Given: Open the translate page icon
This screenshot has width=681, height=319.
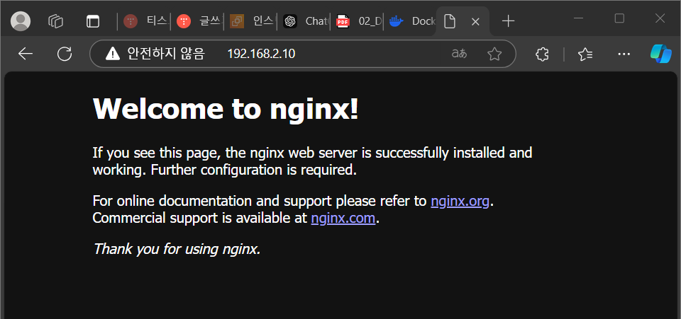Looking at the screenshot, I should click(459, 54).
